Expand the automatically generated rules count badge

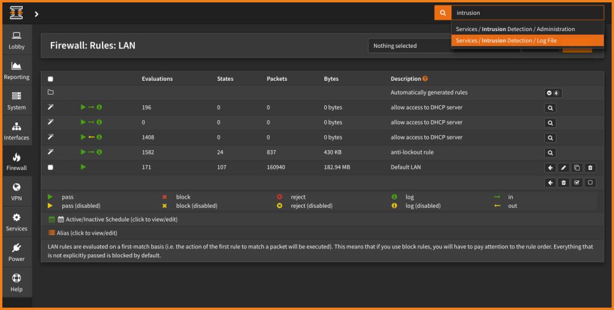point(553,93)
